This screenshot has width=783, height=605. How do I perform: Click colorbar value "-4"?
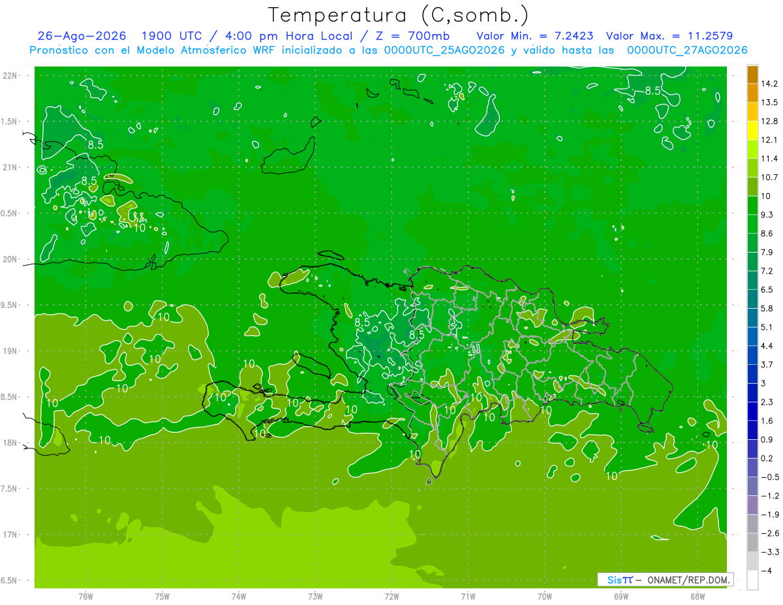[766, 571]
